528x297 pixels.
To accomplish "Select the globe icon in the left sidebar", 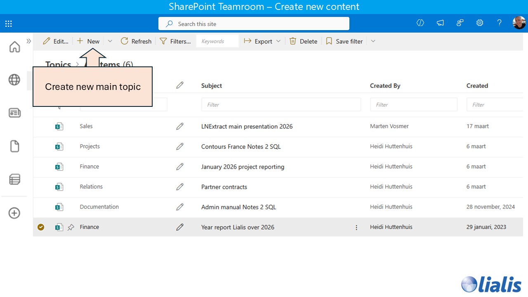I will (x=14, y=80).
